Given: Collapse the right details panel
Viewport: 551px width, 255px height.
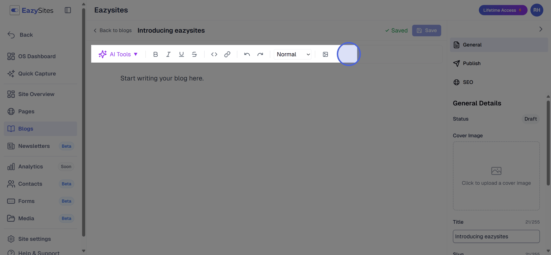Looking at the screenshot, I should click(541, 29).
